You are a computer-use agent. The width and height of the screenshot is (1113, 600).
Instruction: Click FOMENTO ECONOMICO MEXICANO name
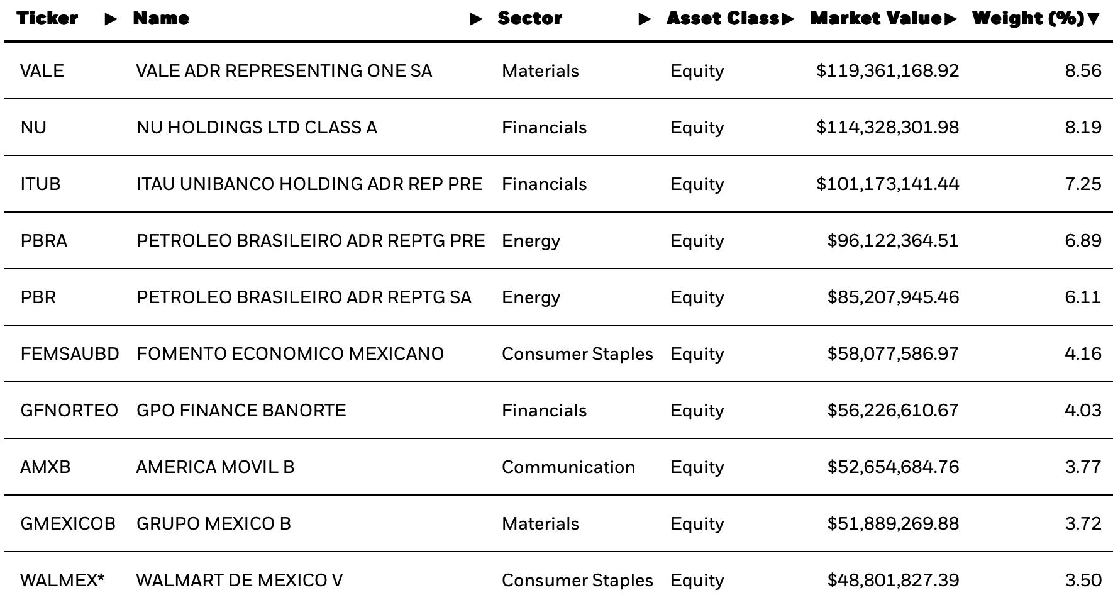click(x=290, y=353)
